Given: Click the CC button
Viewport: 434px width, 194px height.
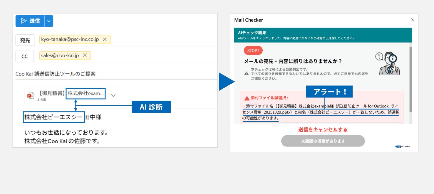Looking at the screenshot, I should click(x=25, y=56).
